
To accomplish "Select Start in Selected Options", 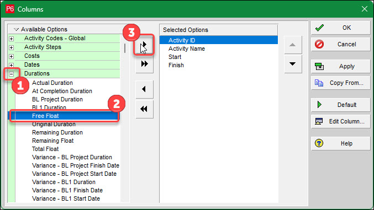I will click(175, 57).
